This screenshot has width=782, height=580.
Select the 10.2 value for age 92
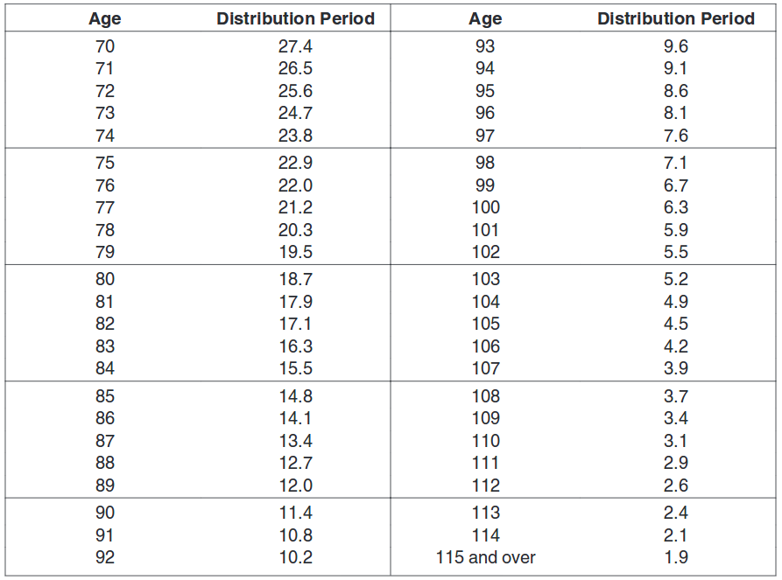295,556
